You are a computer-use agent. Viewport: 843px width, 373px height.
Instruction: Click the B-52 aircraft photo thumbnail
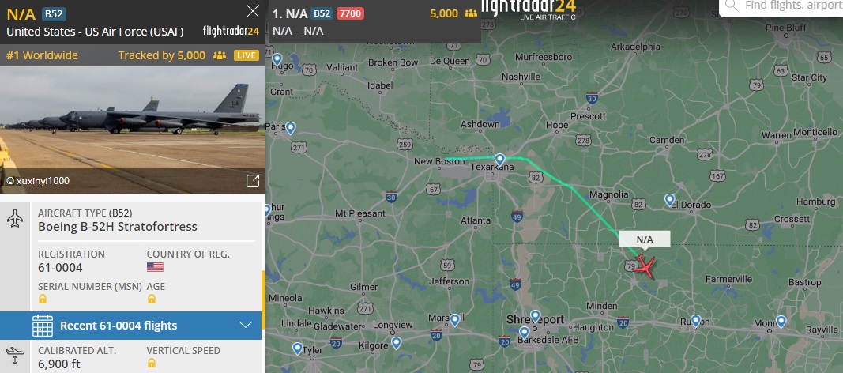[x=133, y=130]
